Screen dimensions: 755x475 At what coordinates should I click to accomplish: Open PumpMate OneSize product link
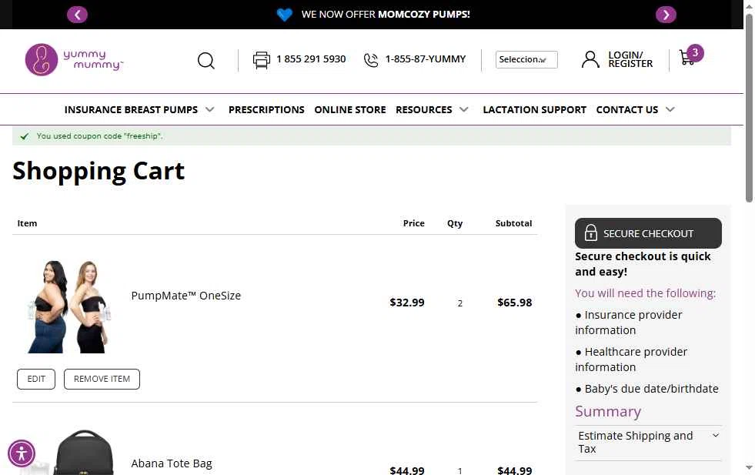coord(185,296)
